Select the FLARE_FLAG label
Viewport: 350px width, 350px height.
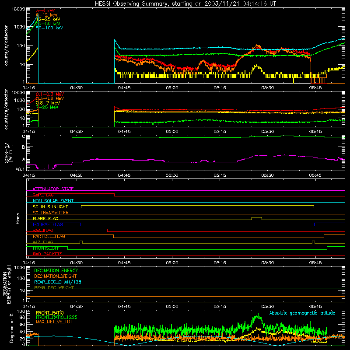tap(45, 218)
